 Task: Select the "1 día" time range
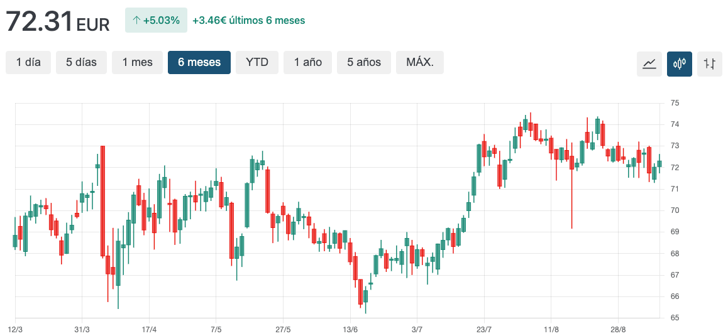(28, 62)
